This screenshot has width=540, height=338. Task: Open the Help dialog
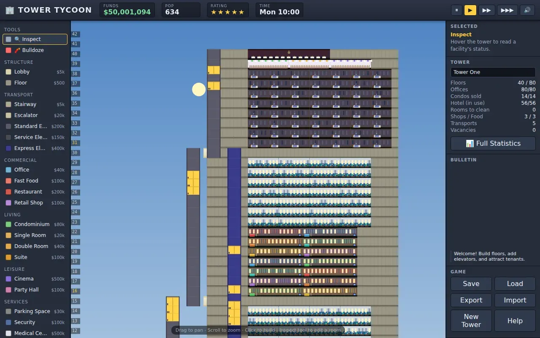[515, 321]
